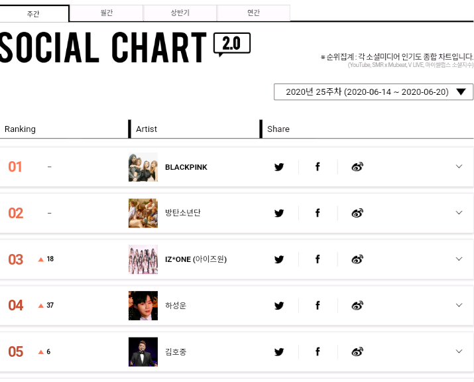Share BLACKPINK on Facebook

click(318, 167)
